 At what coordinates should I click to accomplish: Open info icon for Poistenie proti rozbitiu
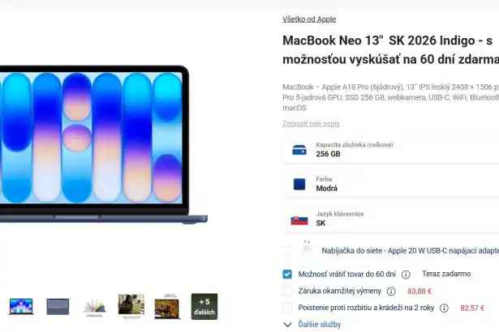coord(444,308)
